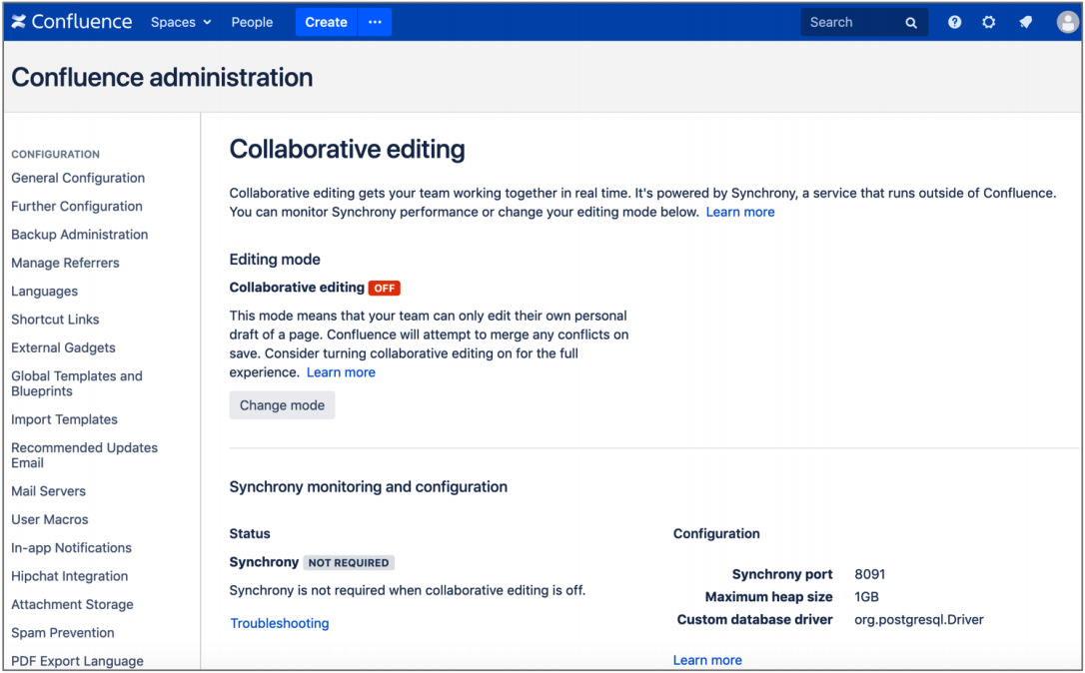Expand the Spaces dropdown
This screenshot has width=1085, height=673.
click(181, 22)
